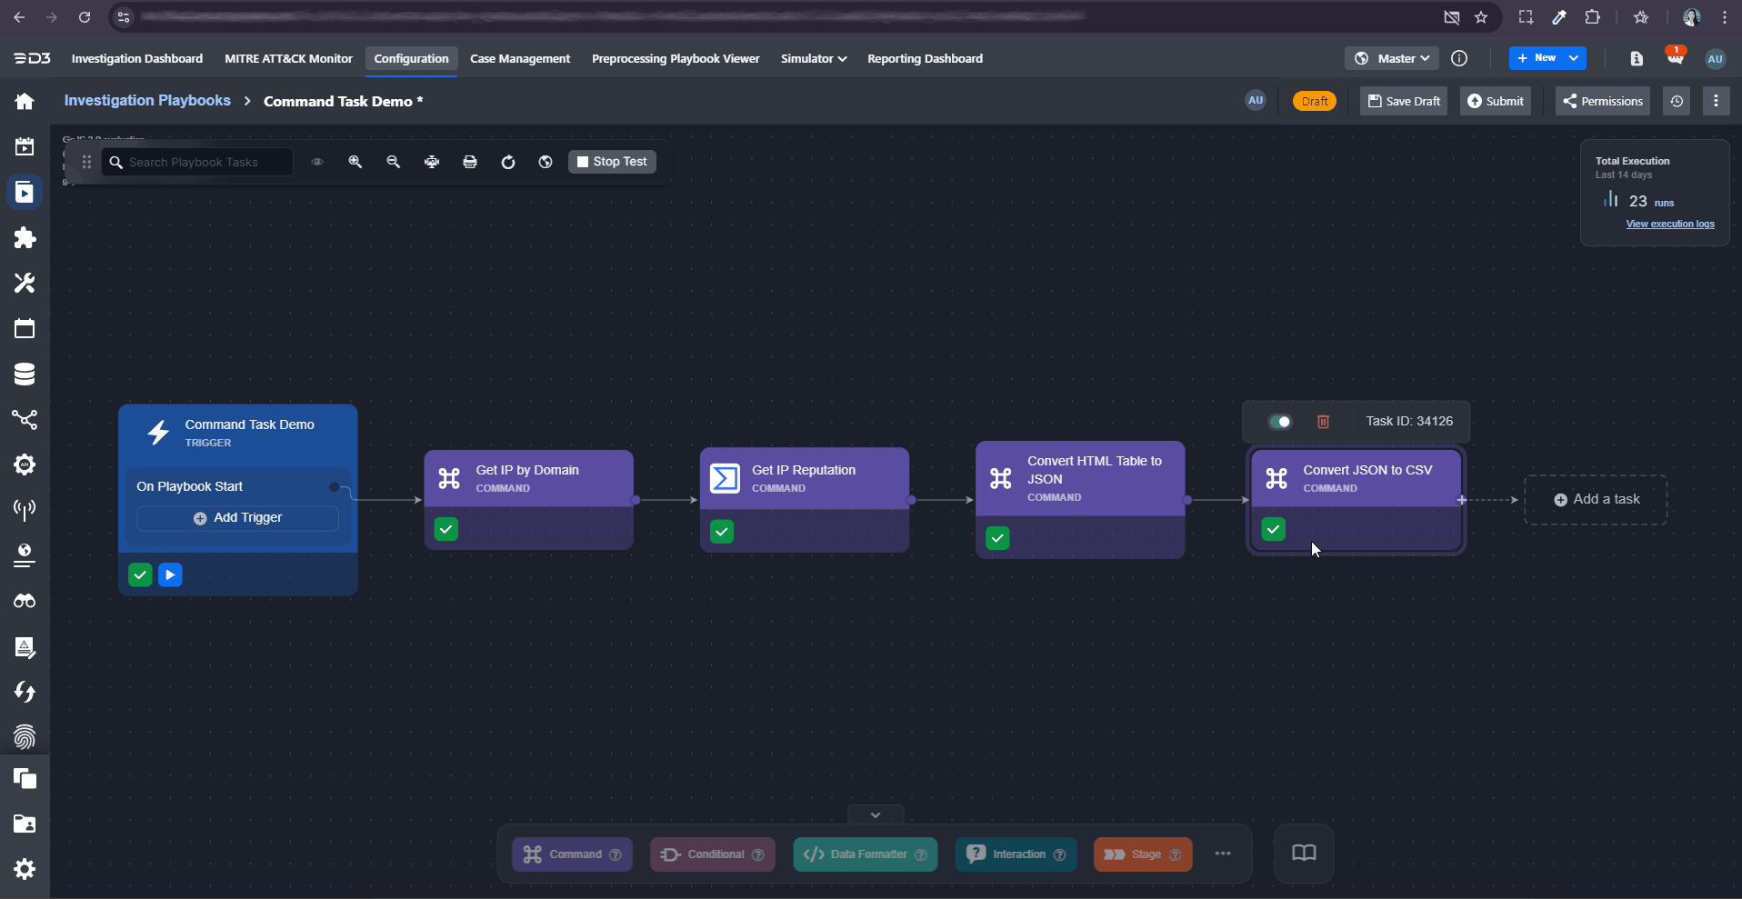Click the refresh icon in playbook toolbar
1742x899 pixels.
tap(508, 162)
